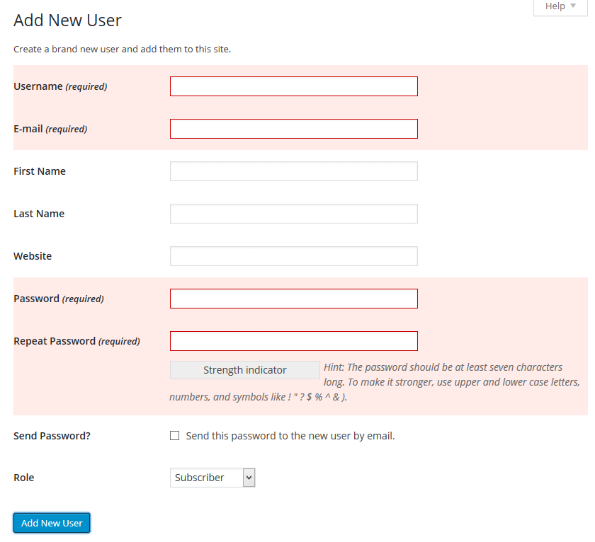The height and width of the screenshot is (542, 595).
Task: Click the Last Name label
Action: click(39, 214)
